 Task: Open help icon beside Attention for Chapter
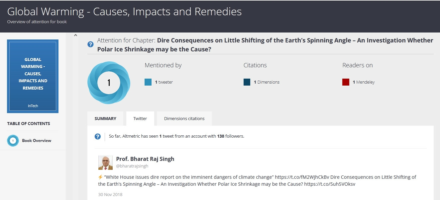(x=90, y=44)
